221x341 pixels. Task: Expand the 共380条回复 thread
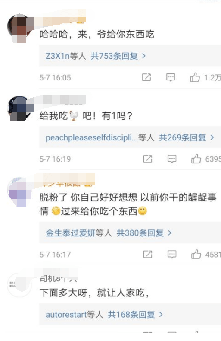point(144,233)
